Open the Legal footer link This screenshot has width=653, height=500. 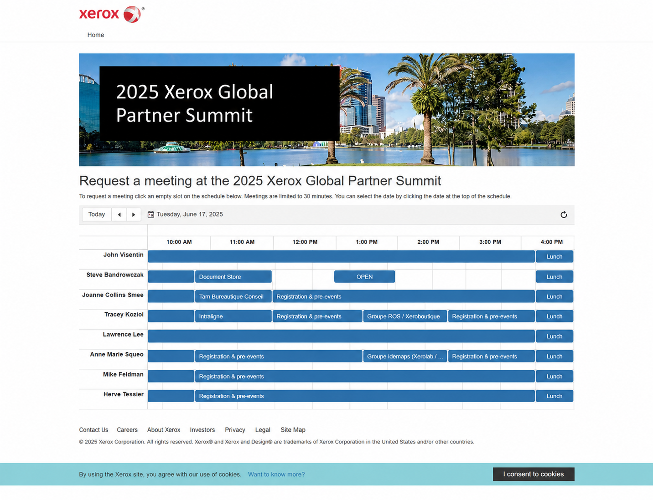tap(263, 430)
